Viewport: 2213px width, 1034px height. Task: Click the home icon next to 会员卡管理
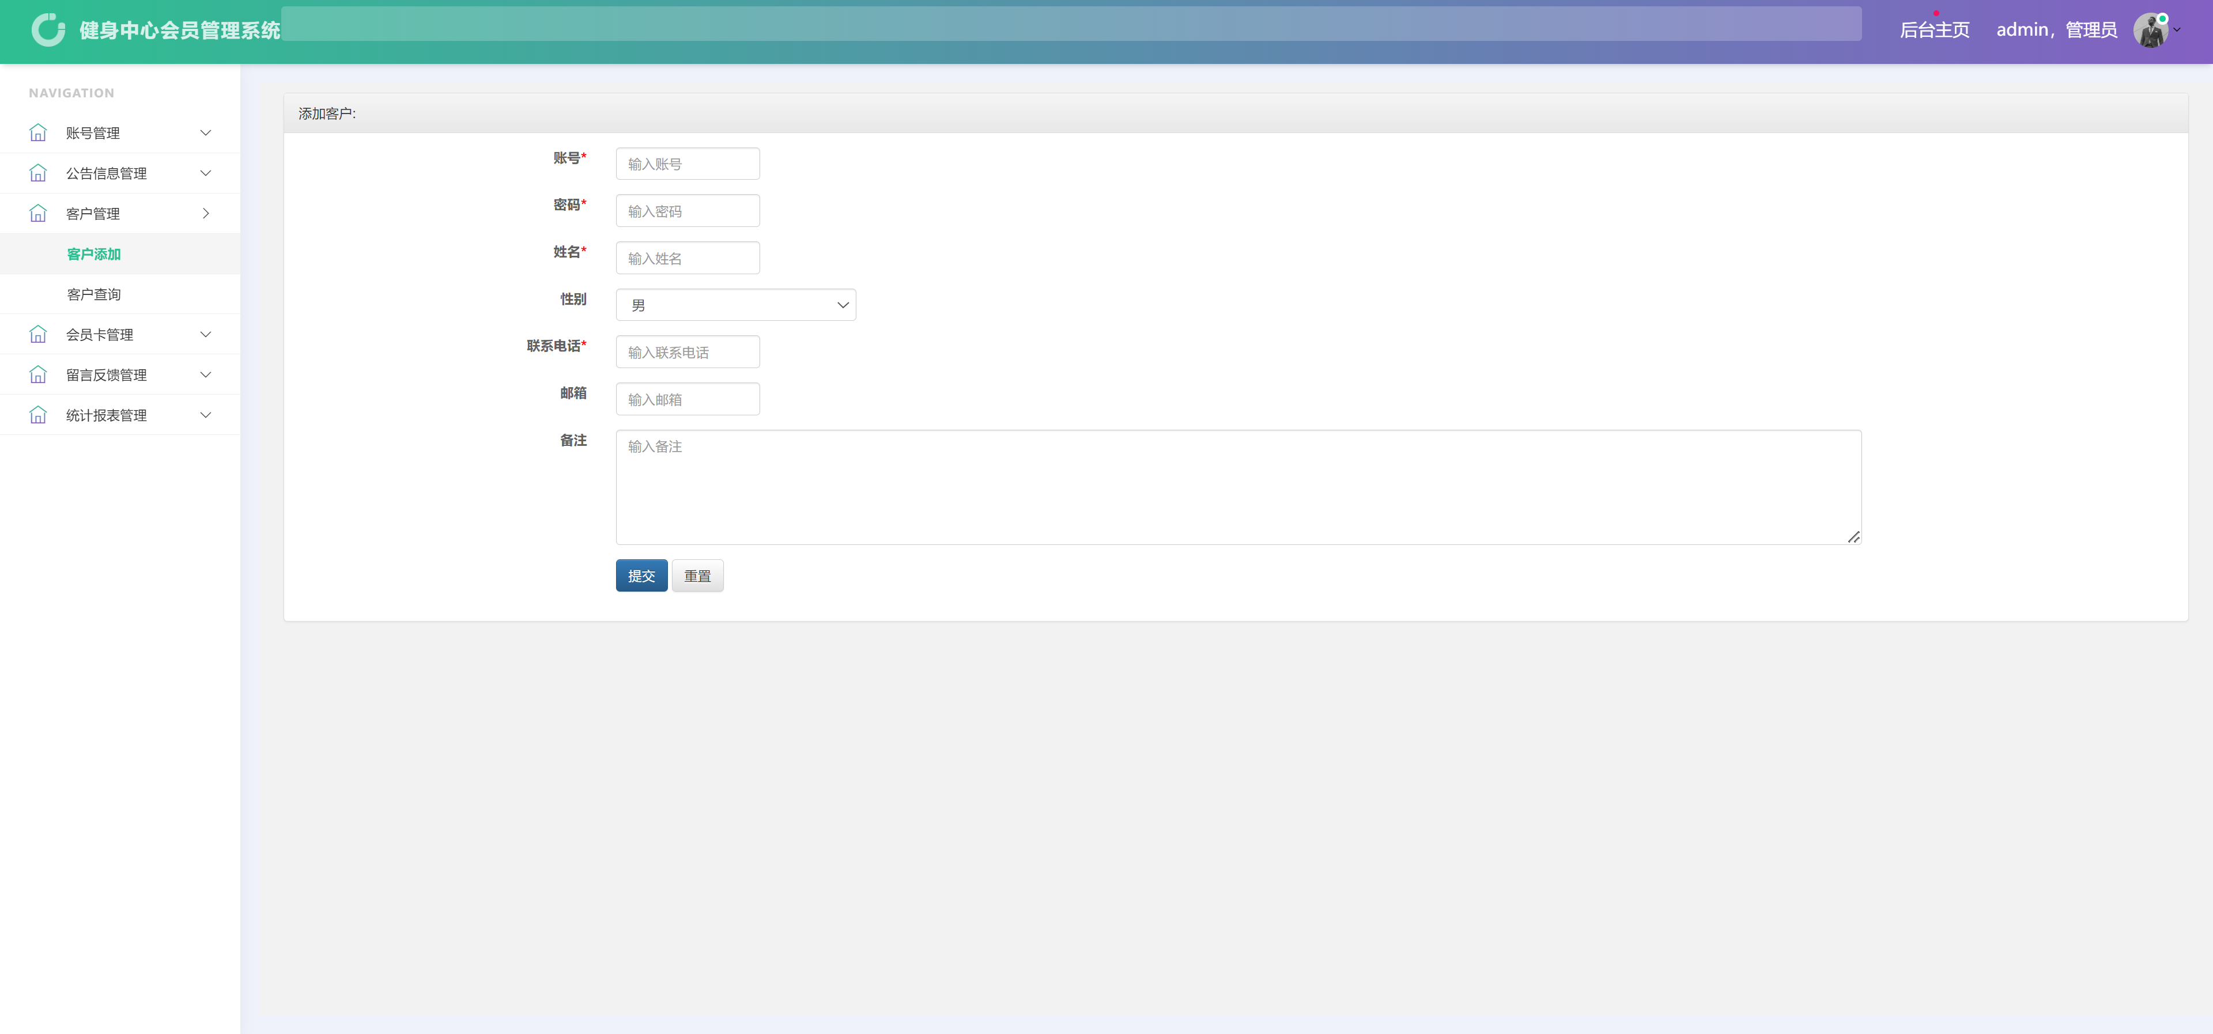tap(38, 334)
